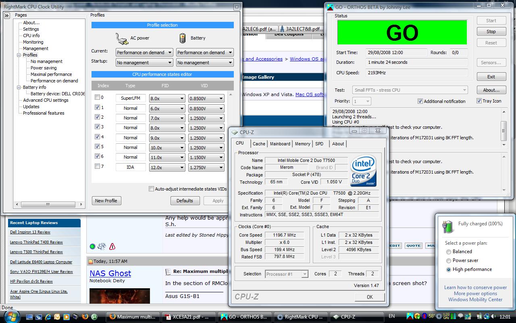The image size is (516, 323).
Task: Uncheck P-state index 1 checkbox
Action: [x=97, y=107]
